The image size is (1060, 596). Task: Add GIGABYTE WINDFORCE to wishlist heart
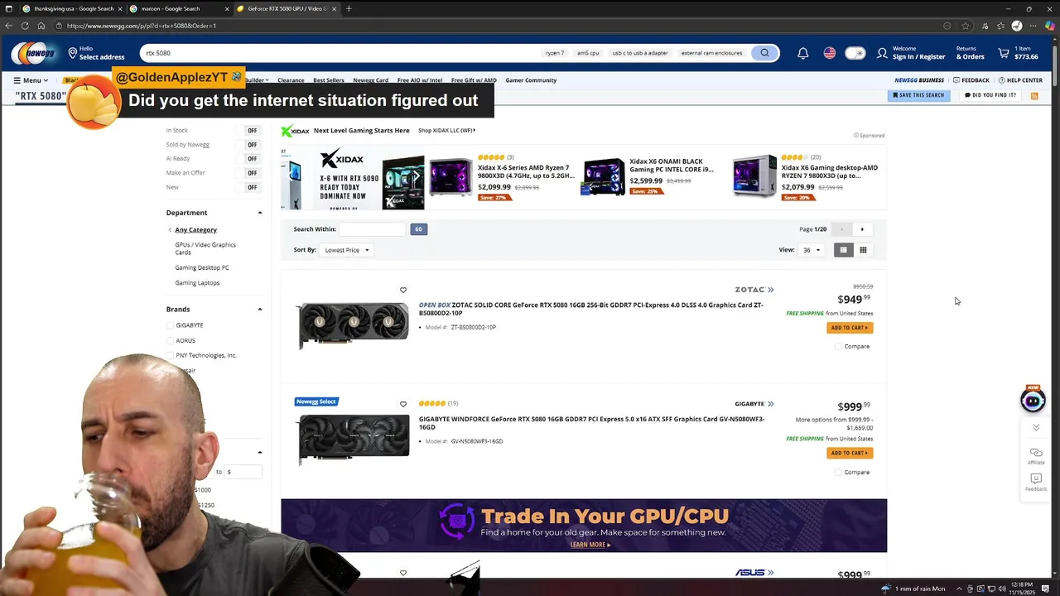point(403,404)
